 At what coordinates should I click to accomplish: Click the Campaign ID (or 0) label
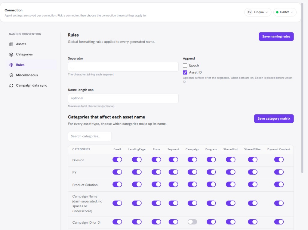86,223
